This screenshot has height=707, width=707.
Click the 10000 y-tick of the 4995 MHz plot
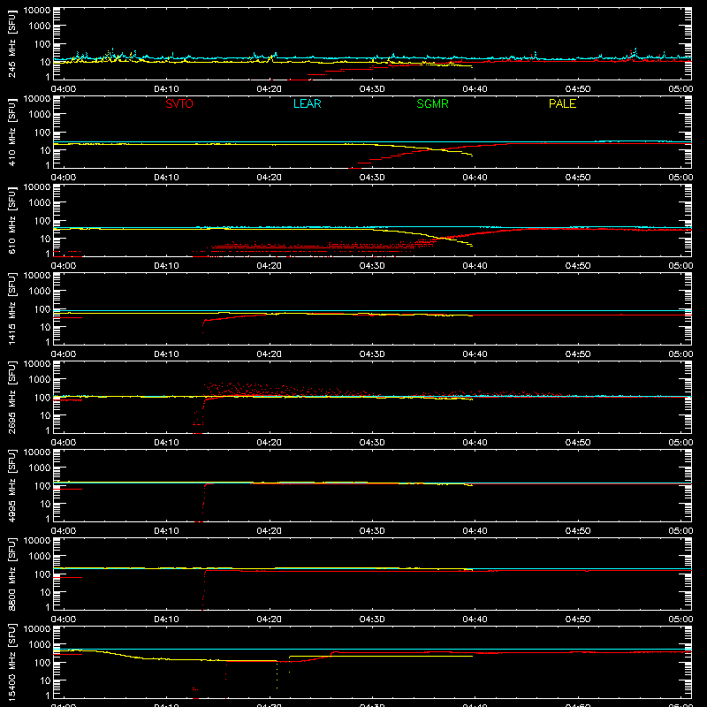[x=37, y=452]
